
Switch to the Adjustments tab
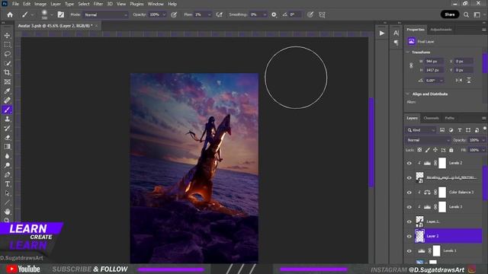pos(441,30)
